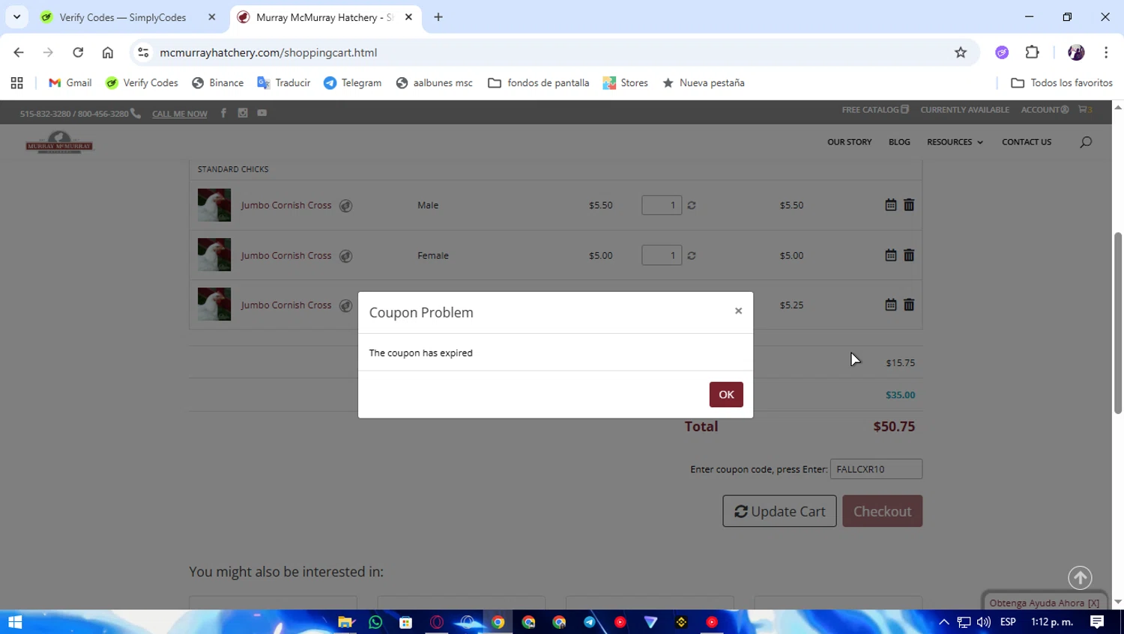Open the site search icon
This screenshot has width=1124, height=634.
click(1086, 142)
